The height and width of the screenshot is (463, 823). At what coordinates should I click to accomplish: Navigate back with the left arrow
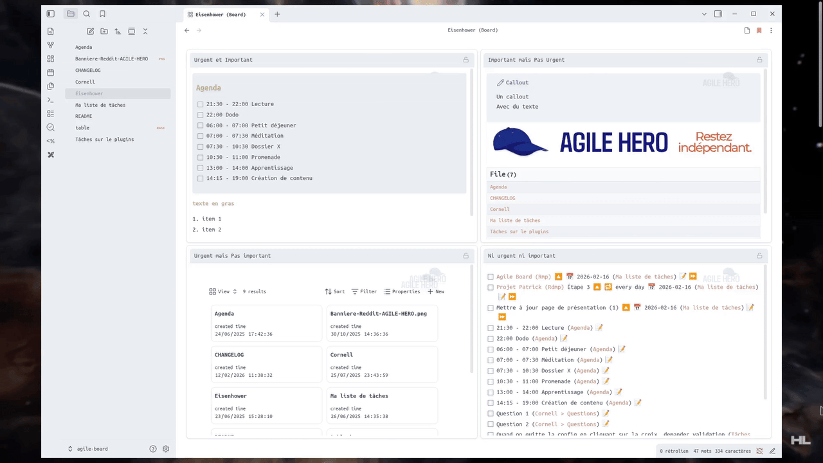[187, 30]
